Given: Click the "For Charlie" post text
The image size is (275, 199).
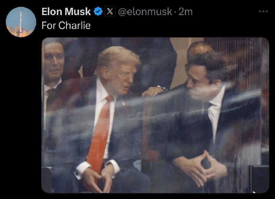Looking at the screenshot, I should (66, 25).
